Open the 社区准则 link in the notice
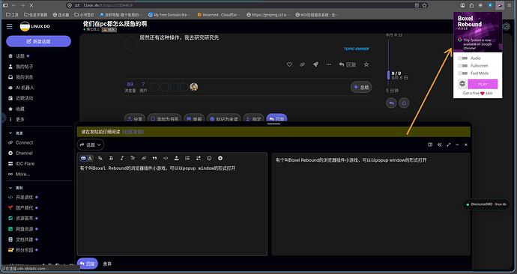 pyautogui.click(x=133, y=132)
